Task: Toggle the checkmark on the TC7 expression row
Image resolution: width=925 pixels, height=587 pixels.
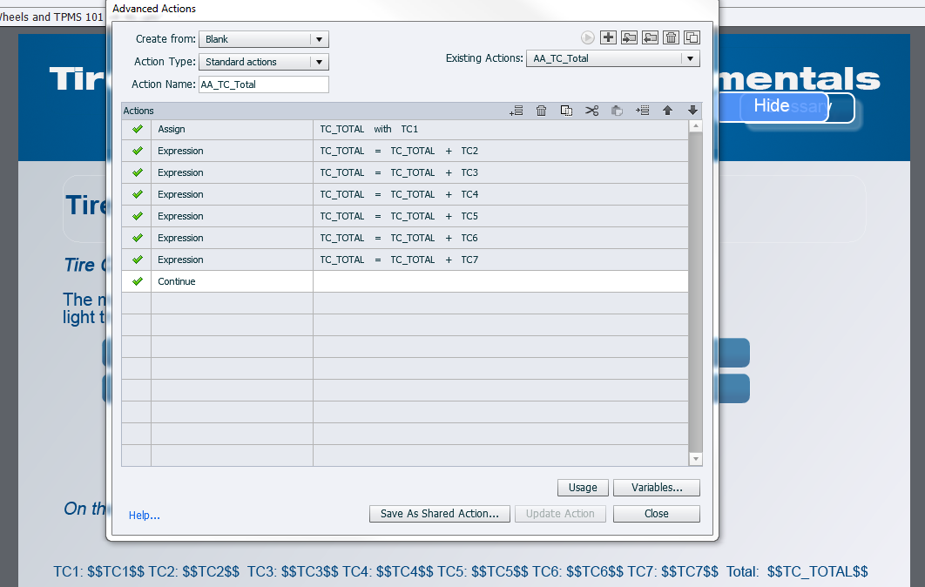Action: pos(137,260)
